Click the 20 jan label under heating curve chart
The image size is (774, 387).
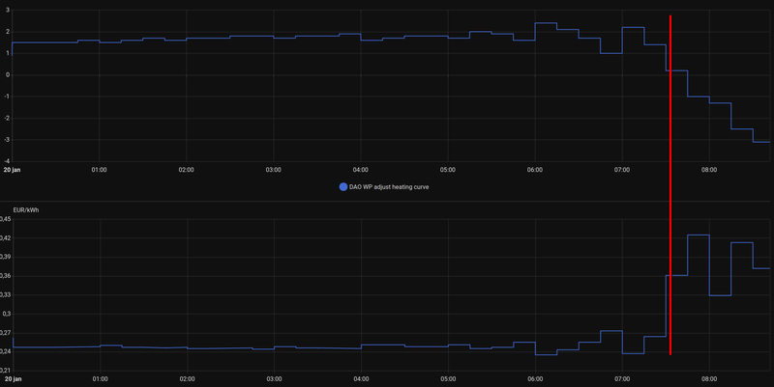13,170
